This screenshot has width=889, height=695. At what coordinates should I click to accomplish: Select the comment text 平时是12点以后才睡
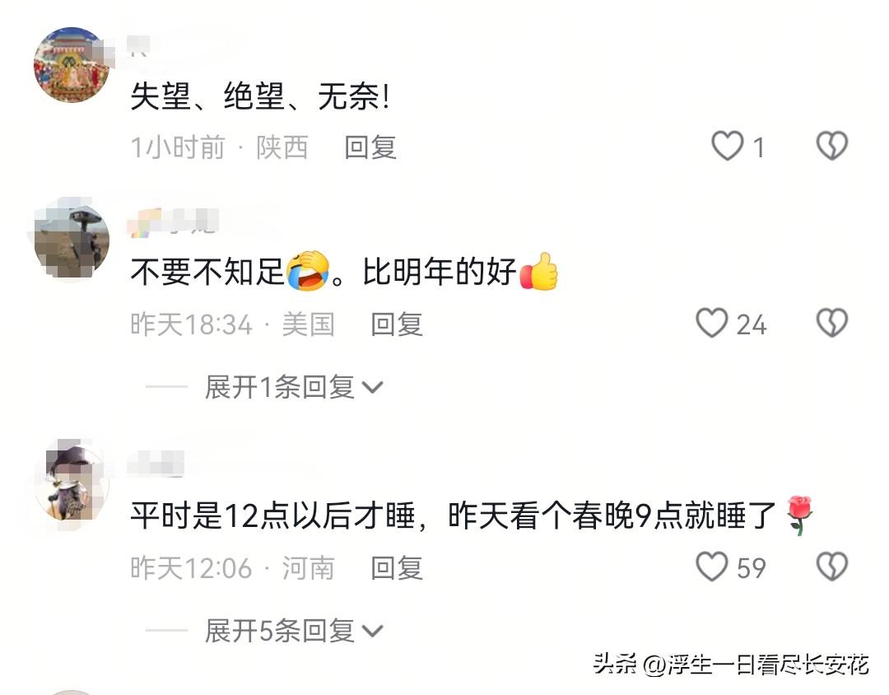click(272, 515)
